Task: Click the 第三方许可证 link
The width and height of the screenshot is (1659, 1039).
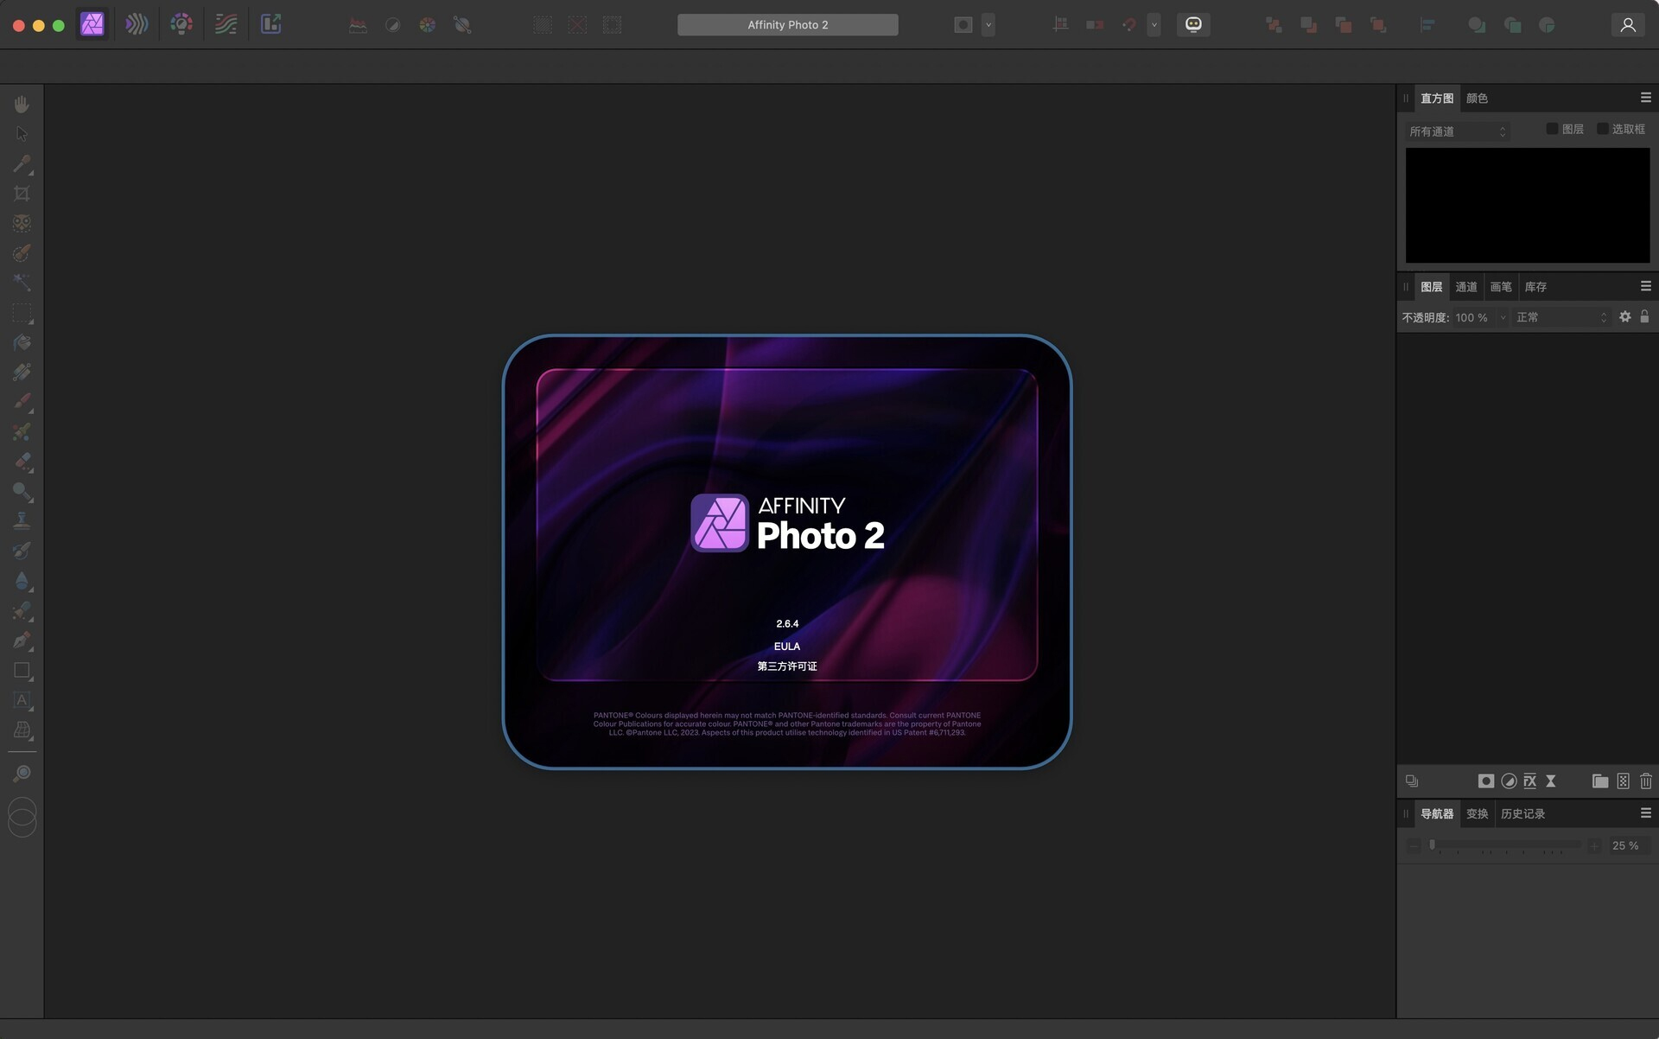Action: point(786,666)
